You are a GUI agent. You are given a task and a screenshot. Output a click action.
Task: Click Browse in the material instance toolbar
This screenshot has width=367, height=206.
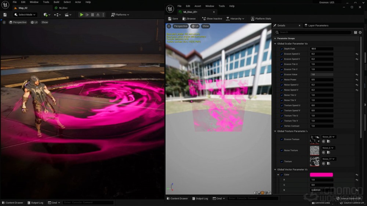pos(189,19)
